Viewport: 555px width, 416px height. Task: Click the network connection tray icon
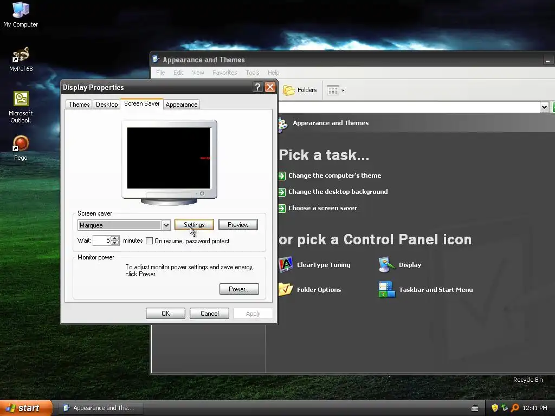tap(505, 408)
